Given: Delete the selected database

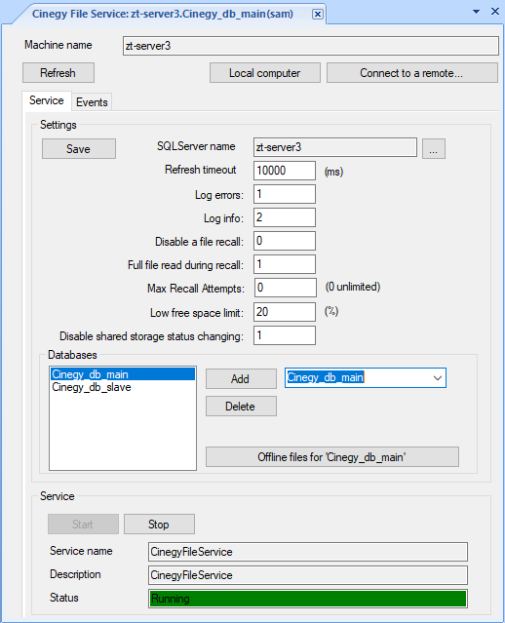Looking at the screenshot, I should [x=241, y=406].
